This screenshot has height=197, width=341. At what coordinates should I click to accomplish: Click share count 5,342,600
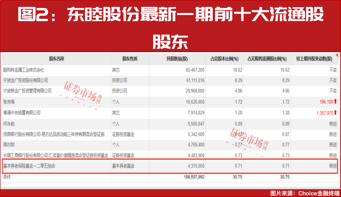[196, 134]
